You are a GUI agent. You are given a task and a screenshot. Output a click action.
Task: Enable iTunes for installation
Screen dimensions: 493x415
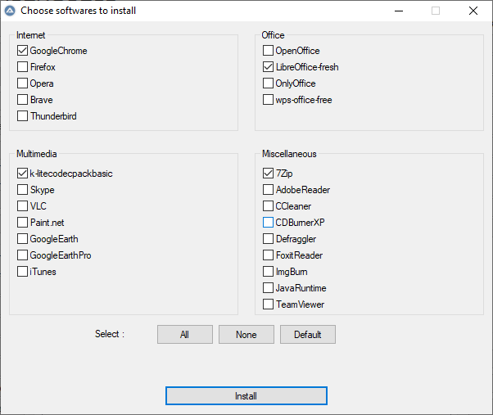(22, 271)
